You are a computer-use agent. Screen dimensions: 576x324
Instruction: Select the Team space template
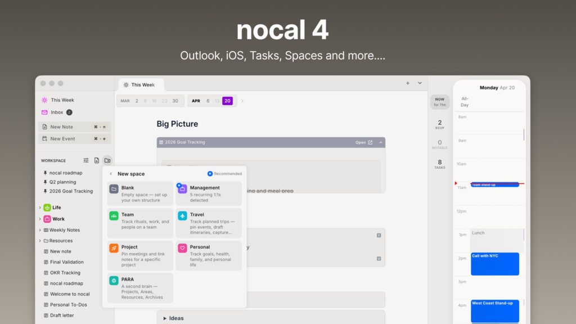point(140,223)
